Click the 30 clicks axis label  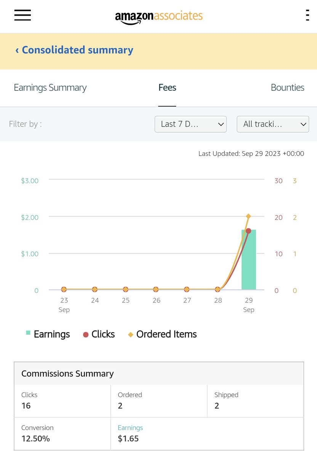click(x=279, y=181)
